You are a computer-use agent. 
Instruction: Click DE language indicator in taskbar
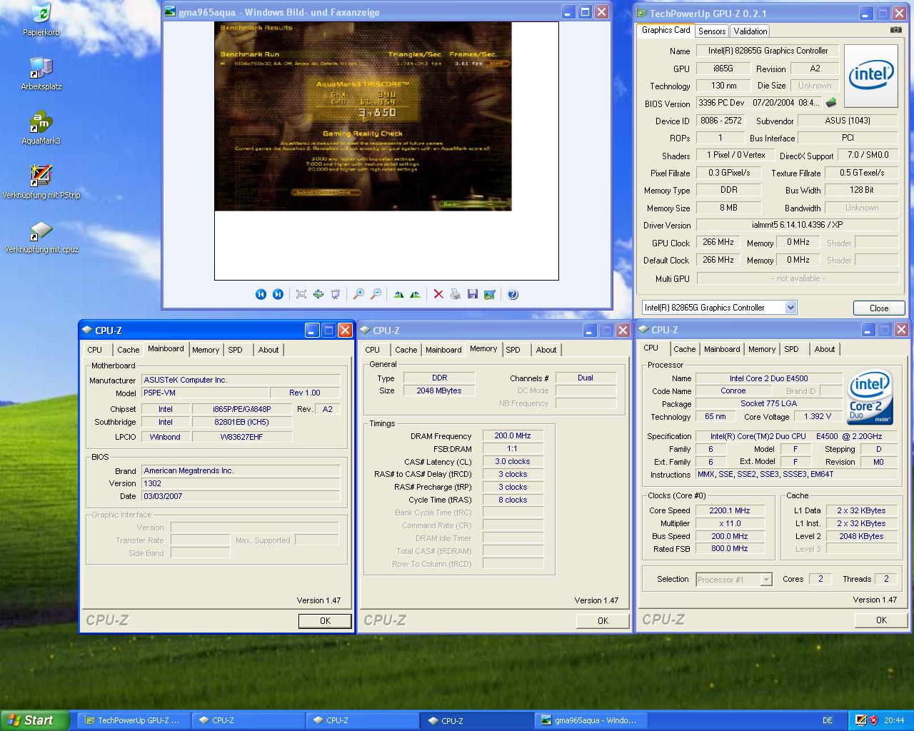tap(828, 720)
